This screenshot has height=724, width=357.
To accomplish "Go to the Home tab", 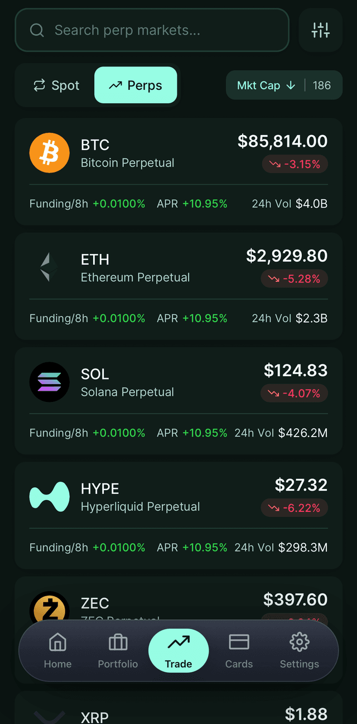I will [57, 650].
